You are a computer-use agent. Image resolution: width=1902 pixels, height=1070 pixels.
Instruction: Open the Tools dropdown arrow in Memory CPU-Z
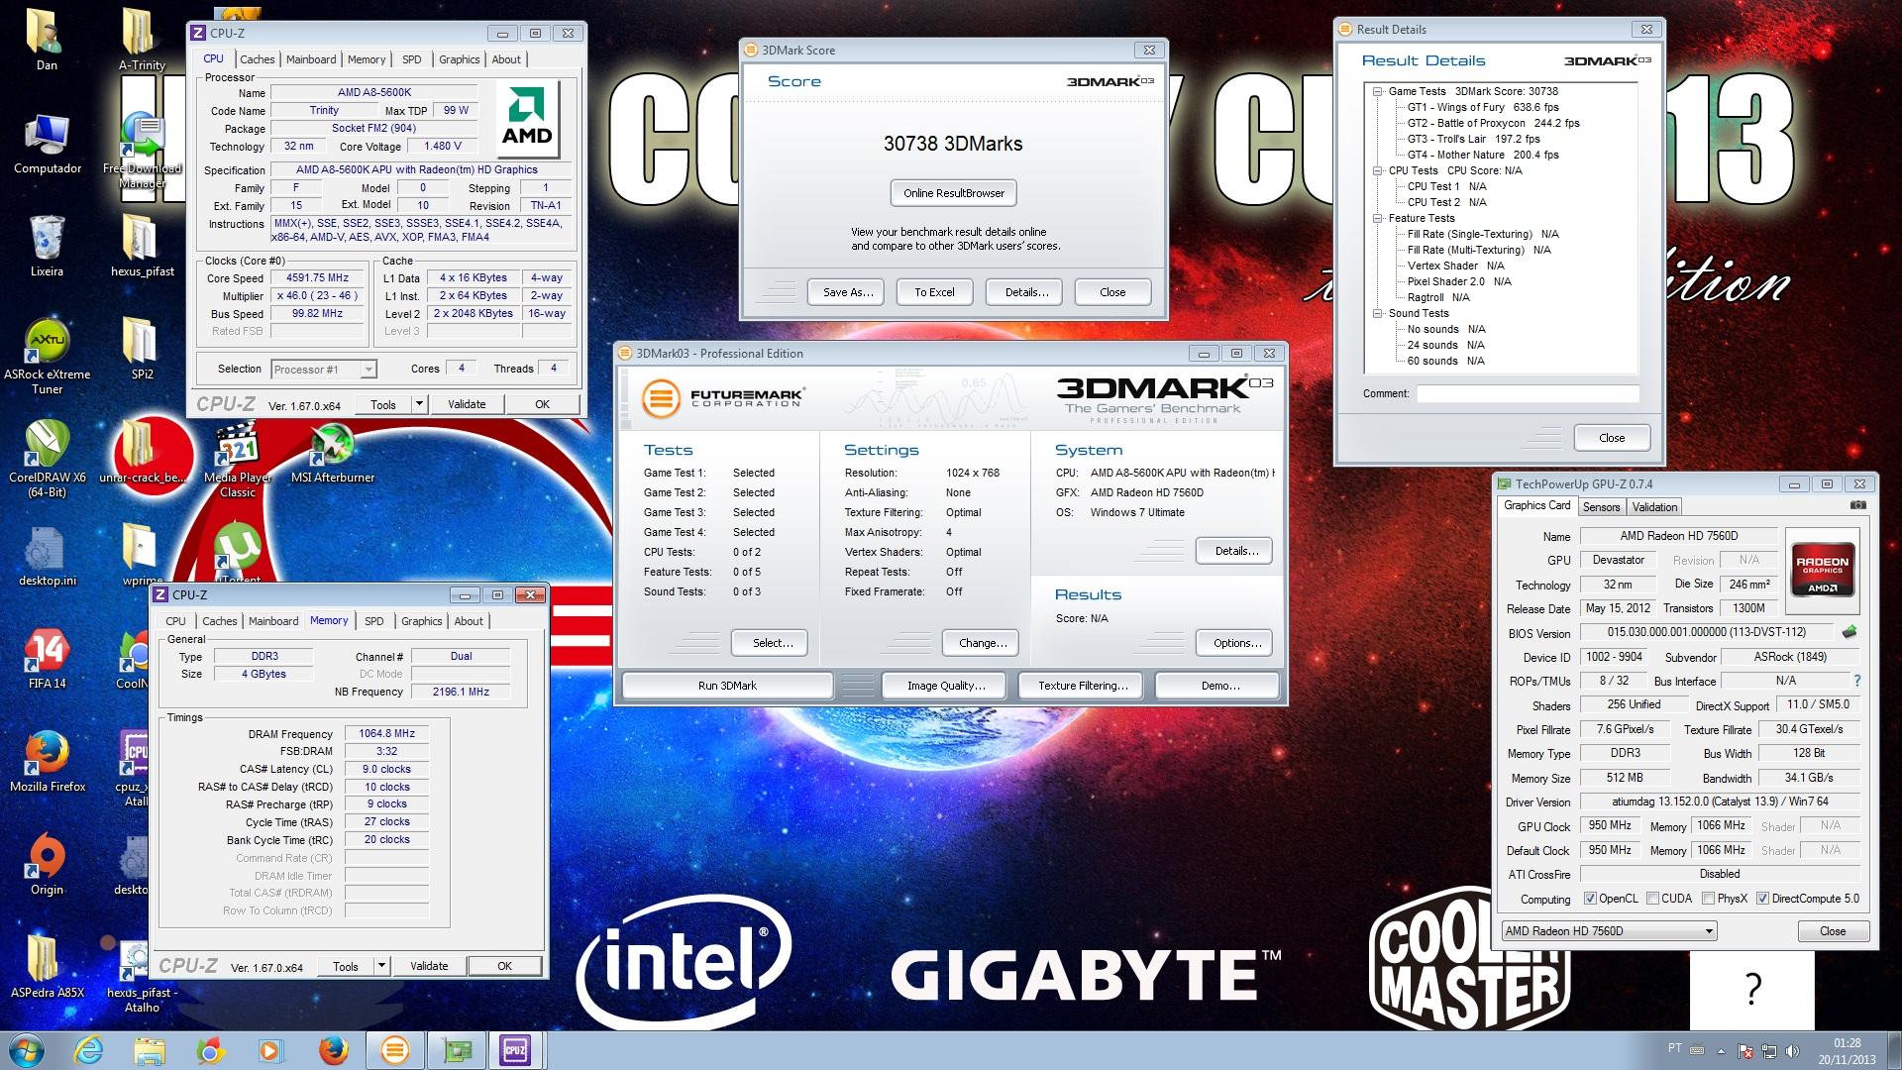(381, 966)
